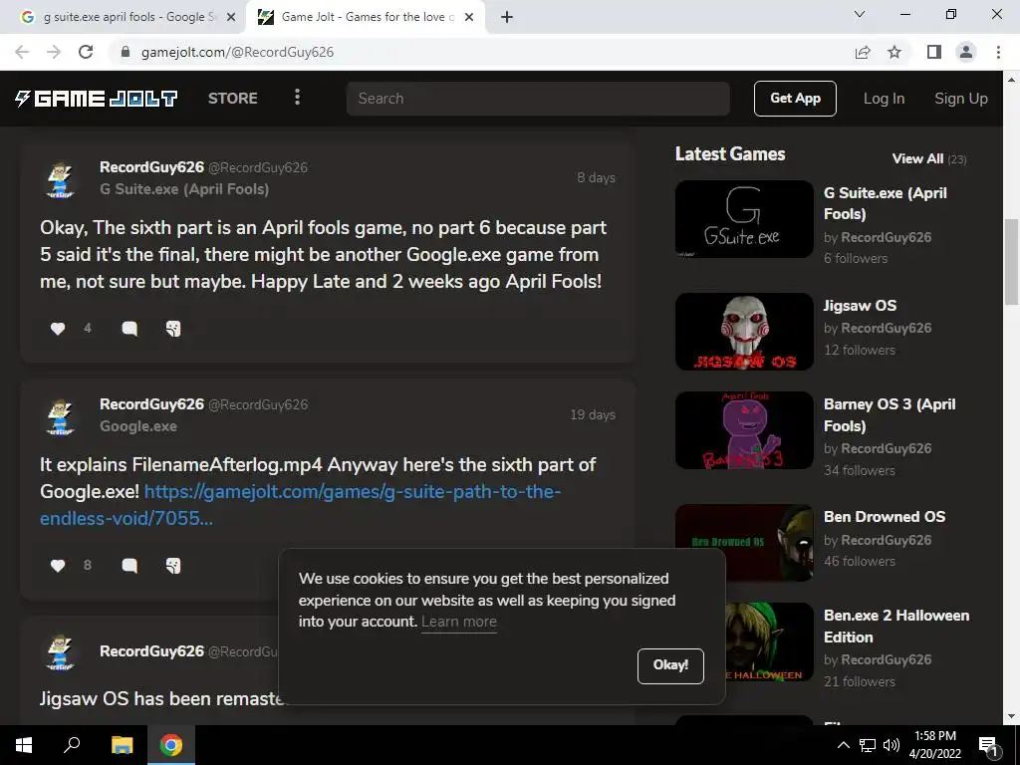The height and width of the screenshot is (765, 1020).
Task: Close the Game Jolt tab
Action: [469, 17]
